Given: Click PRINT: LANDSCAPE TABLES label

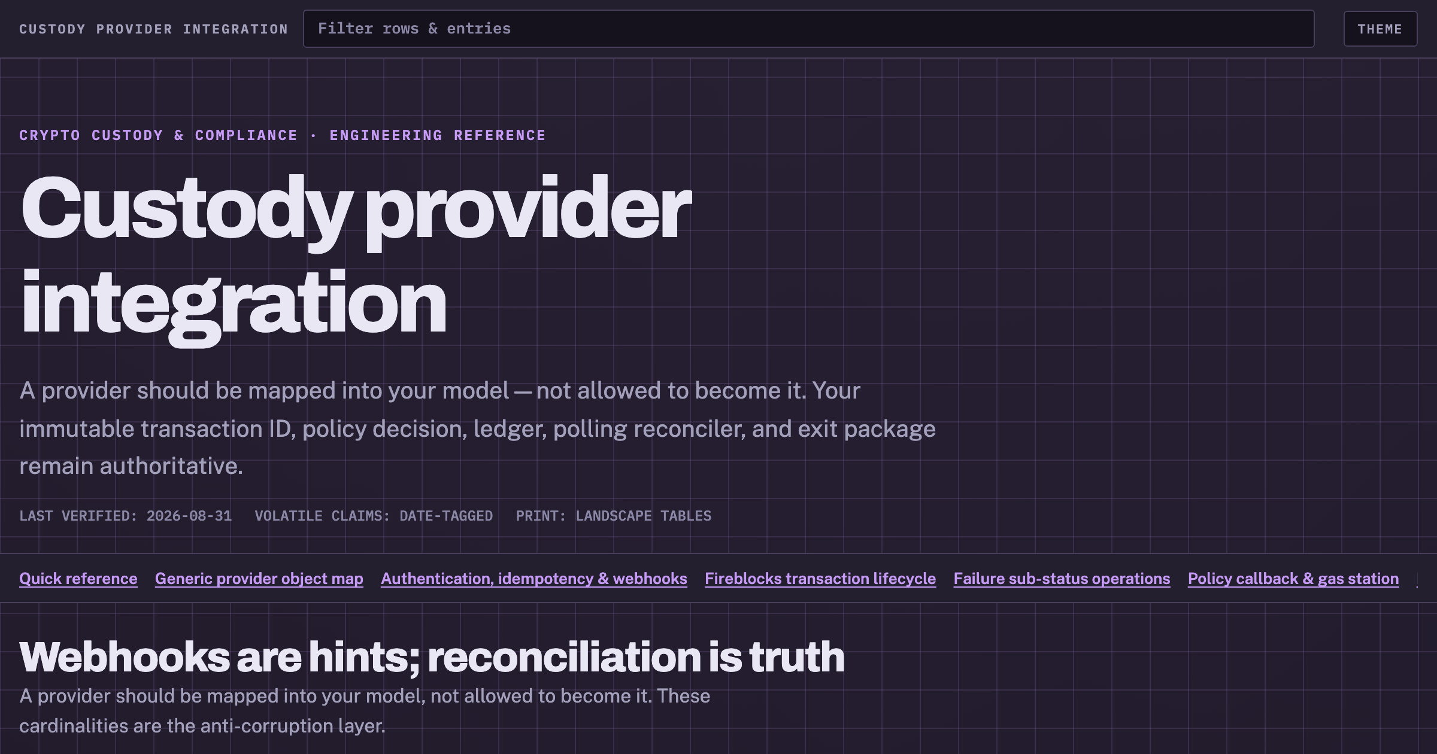Looking at the screenshot, I should pos(614,516).
